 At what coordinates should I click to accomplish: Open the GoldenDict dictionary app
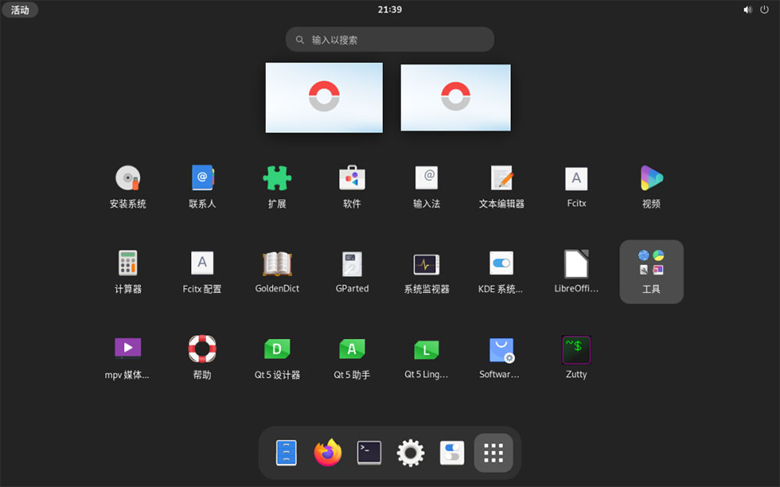coord(277,271)
